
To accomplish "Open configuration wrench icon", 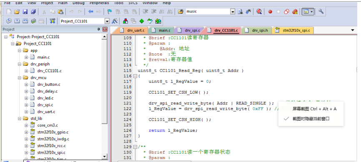I will point(321,12).
